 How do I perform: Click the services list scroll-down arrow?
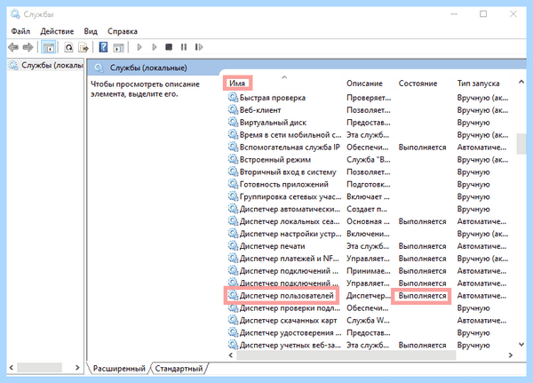[521, 345]
